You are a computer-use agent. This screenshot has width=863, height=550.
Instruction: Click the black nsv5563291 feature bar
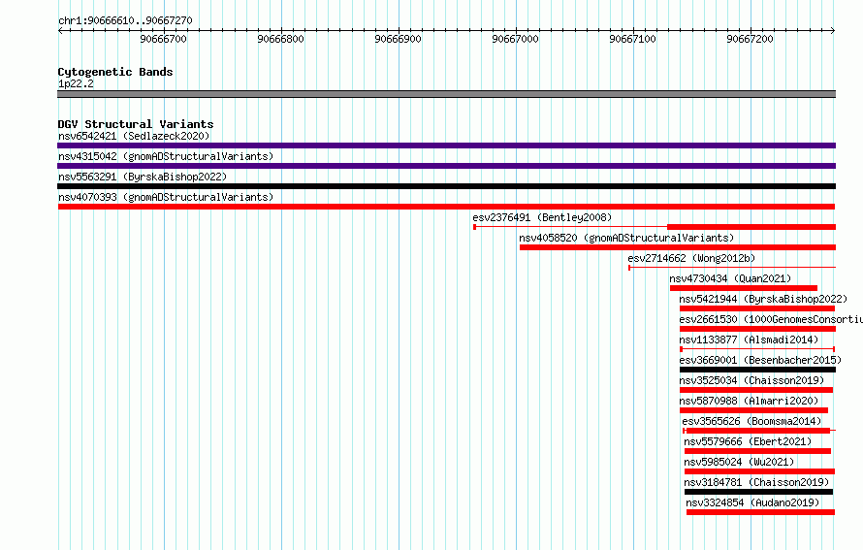446,186
